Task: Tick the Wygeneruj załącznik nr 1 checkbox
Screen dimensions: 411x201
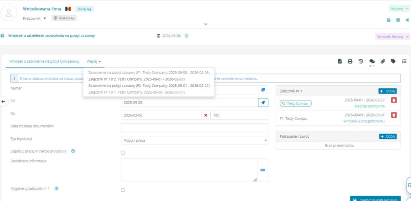Action: pos(123,190)
